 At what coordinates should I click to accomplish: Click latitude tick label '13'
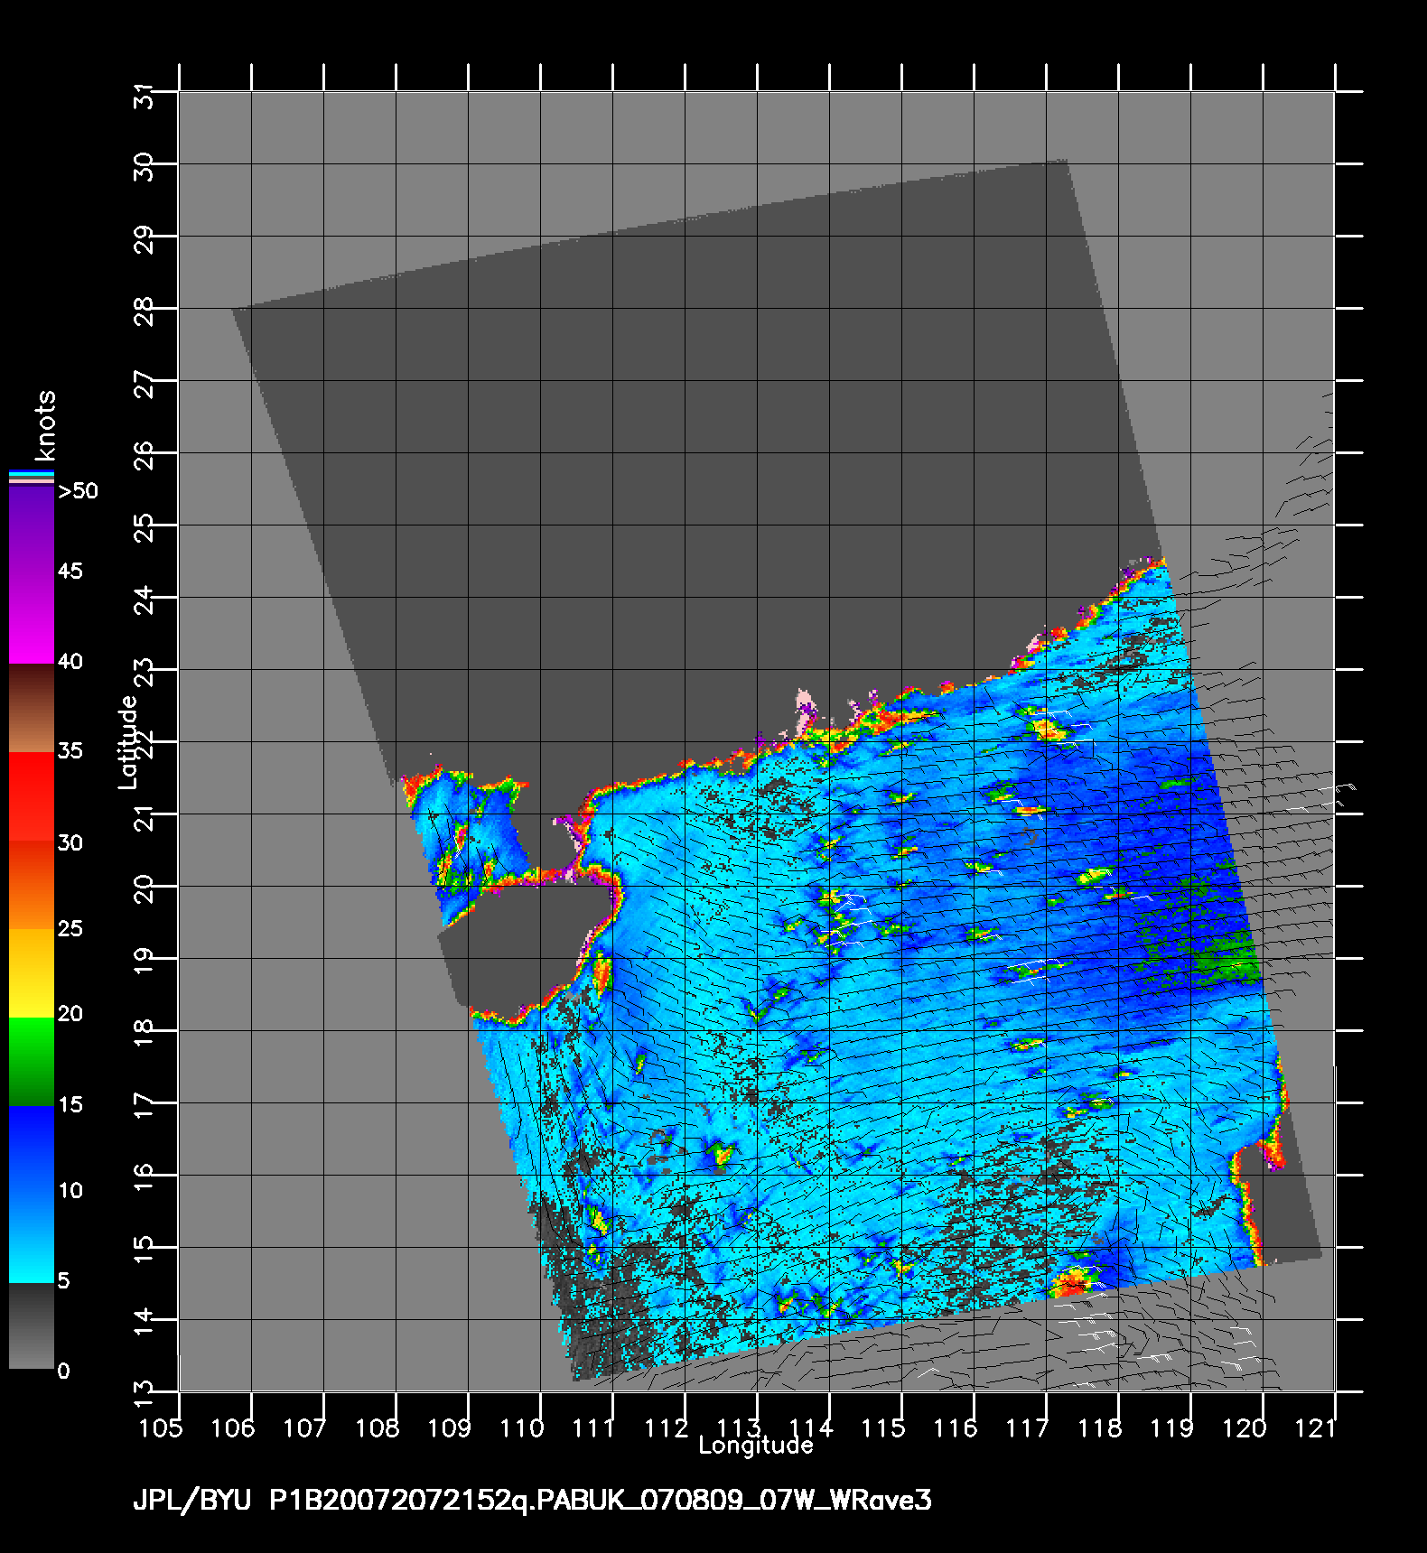(145, 1396)
